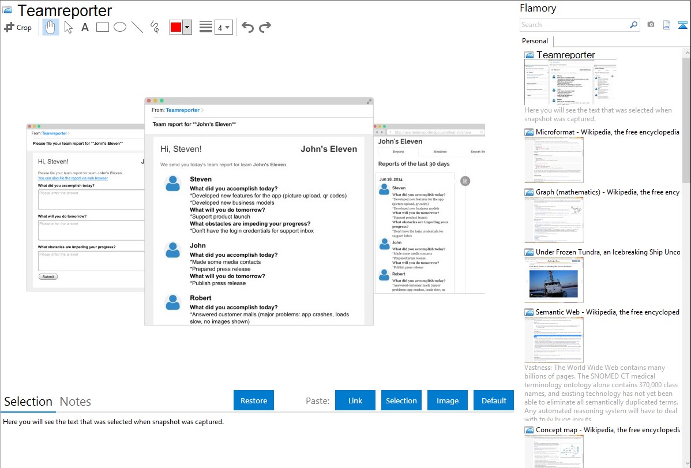Click icon beside Under Frozen Tundra entry
Image resolution: width=691 pixels, height=468 pixels.
click(x=529, y=252)
